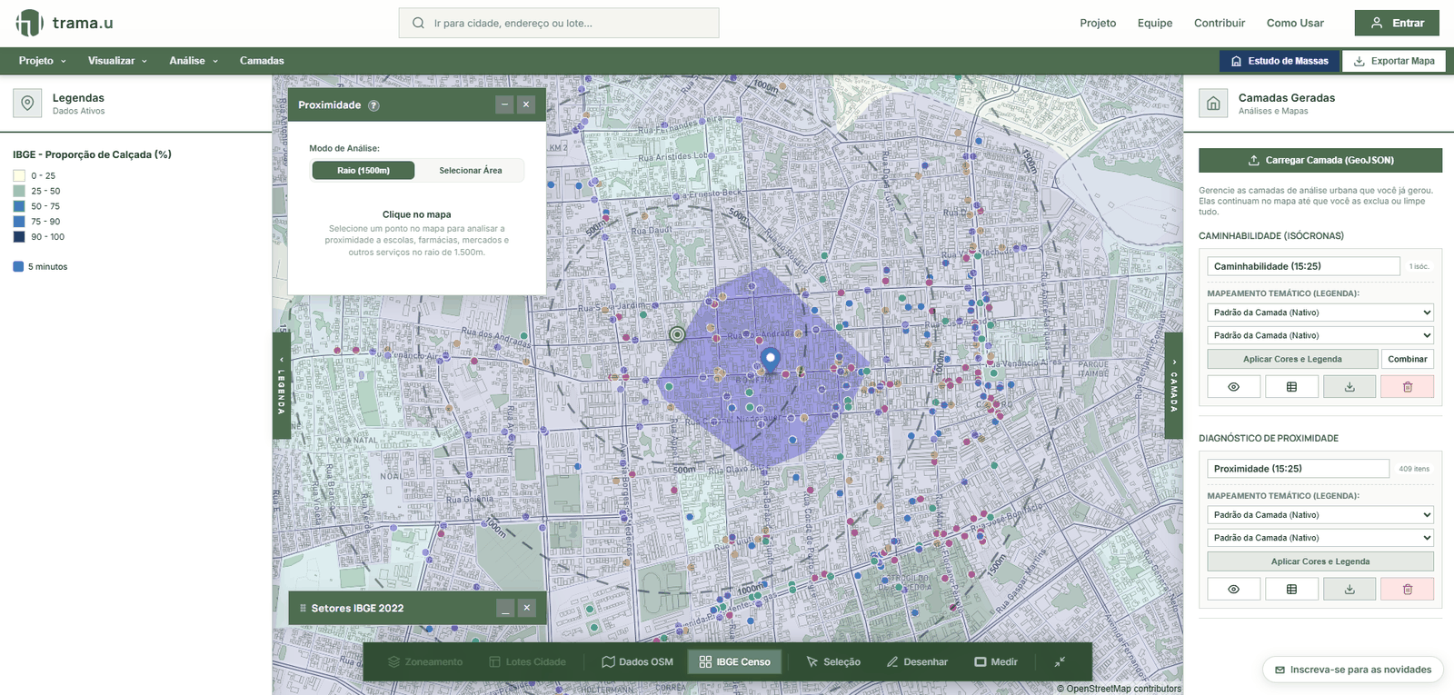Screen dimensions: 1454x695
Task: Open first Proximidade thematic mapping dropdown
Action: tap(1320, 515)
